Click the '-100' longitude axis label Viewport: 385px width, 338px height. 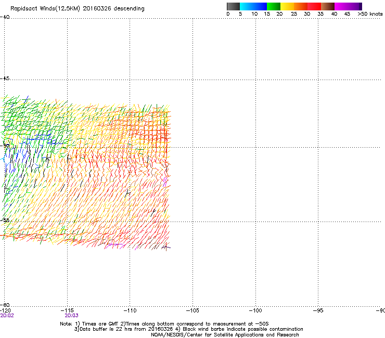click(x=255, y=310)
